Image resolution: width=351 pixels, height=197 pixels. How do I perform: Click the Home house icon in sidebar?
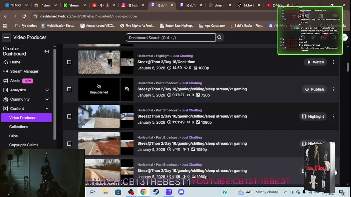[5, 62]
